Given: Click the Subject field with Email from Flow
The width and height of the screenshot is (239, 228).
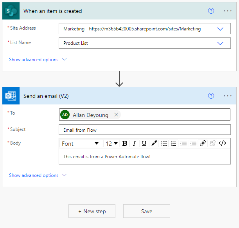Looking at the screenshot, I should pyautogui.click(x=145, y=130).
